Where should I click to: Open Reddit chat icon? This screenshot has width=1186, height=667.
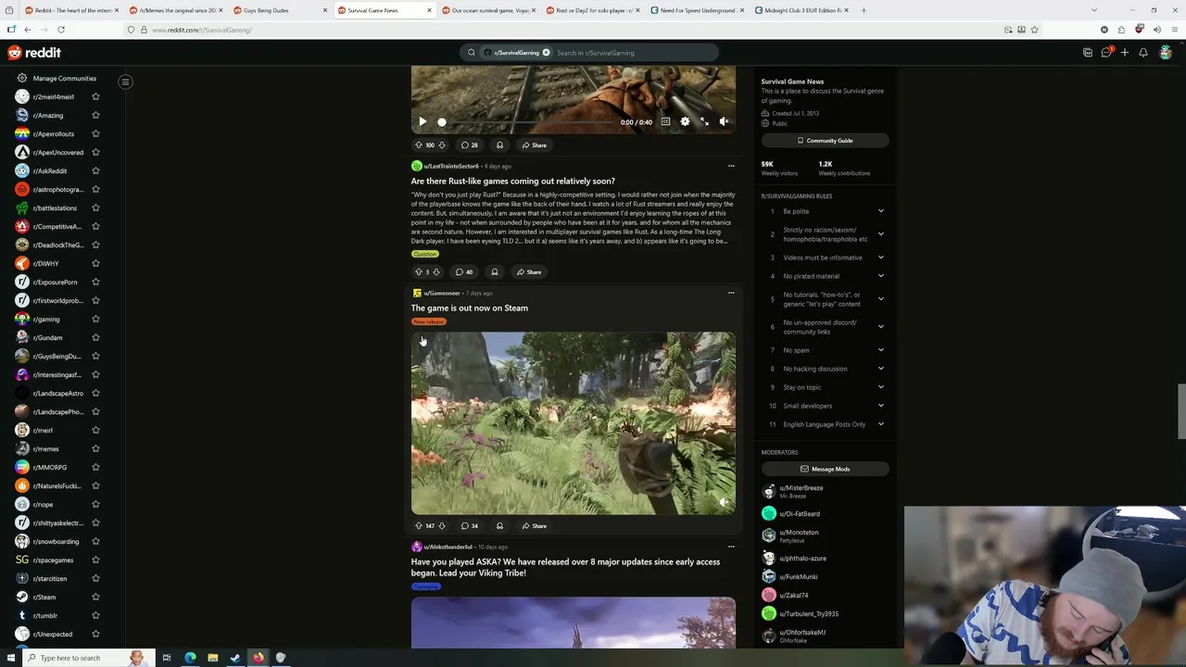pos(1105,53)
